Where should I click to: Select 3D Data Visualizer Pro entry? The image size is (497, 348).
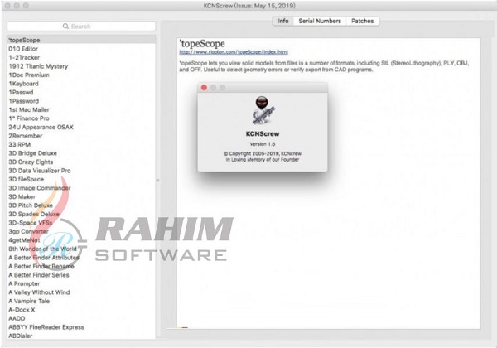[x=81, y=171]
